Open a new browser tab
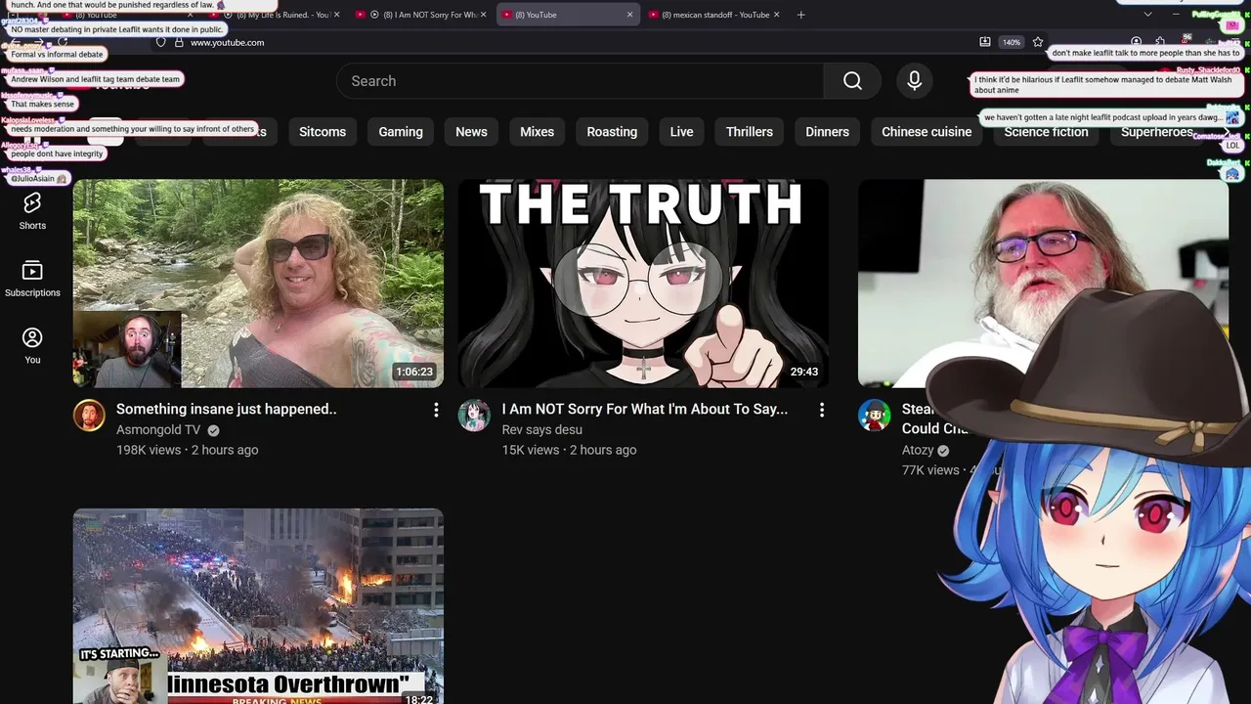The width and height of the screenshot is (1251, 704). [800, 15]
